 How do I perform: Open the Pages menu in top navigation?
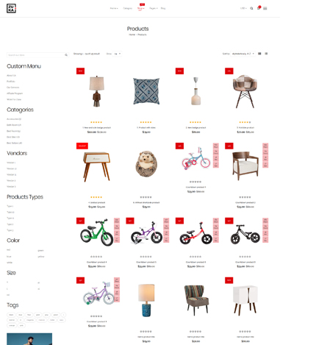(x=154, y=8)
